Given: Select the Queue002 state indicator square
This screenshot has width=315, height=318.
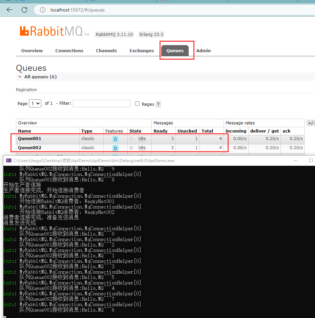Looking at the screenshot, I should (131, 148).
